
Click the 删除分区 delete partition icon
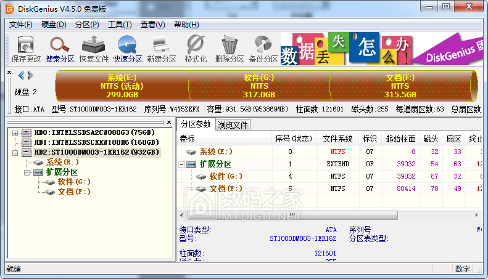tap(230, 49)
